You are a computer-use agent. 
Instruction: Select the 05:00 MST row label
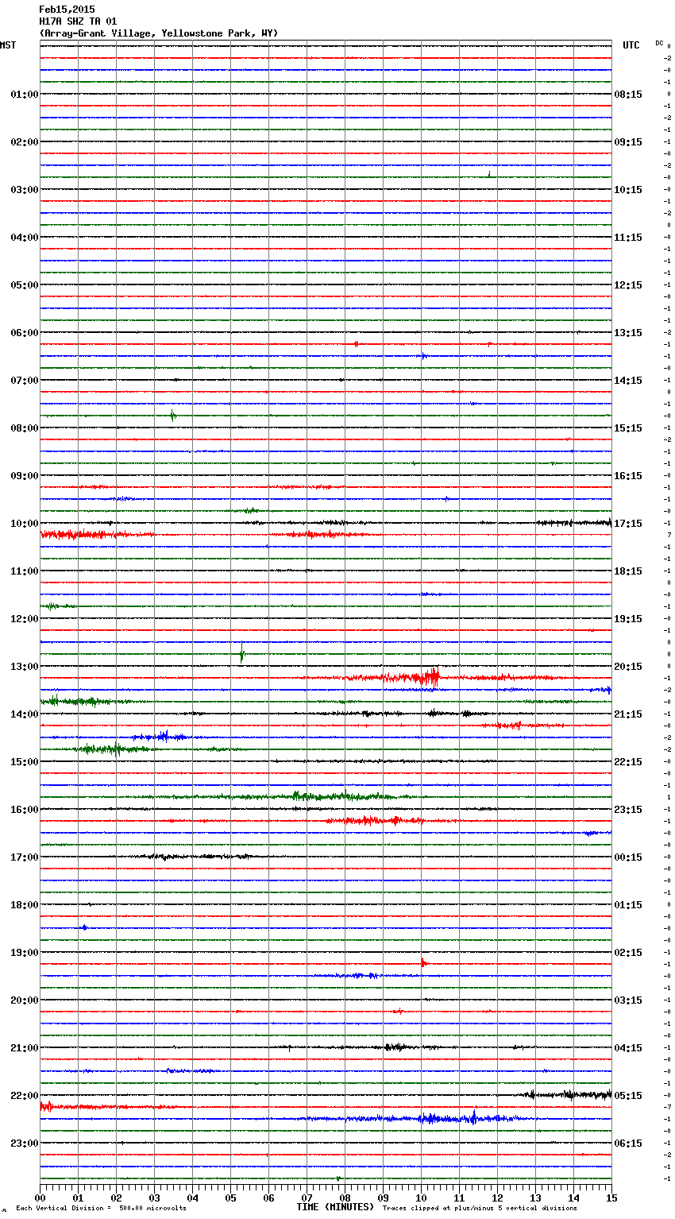(25, 285)
